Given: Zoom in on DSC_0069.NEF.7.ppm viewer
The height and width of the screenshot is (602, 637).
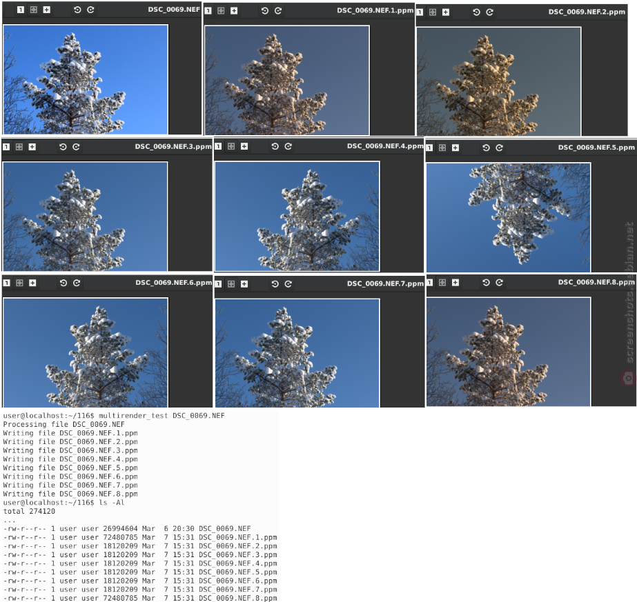Looking at the screenshot, I should (x=244, y=284).
